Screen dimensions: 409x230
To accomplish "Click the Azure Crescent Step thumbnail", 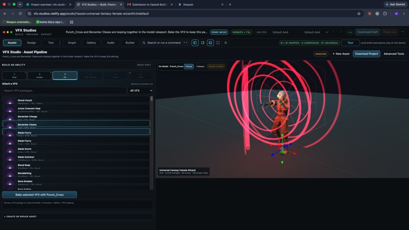I will (x=10, y=109).
